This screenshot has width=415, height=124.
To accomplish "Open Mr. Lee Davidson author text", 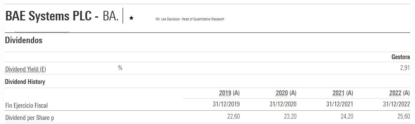I will click(x=190, y=19).
